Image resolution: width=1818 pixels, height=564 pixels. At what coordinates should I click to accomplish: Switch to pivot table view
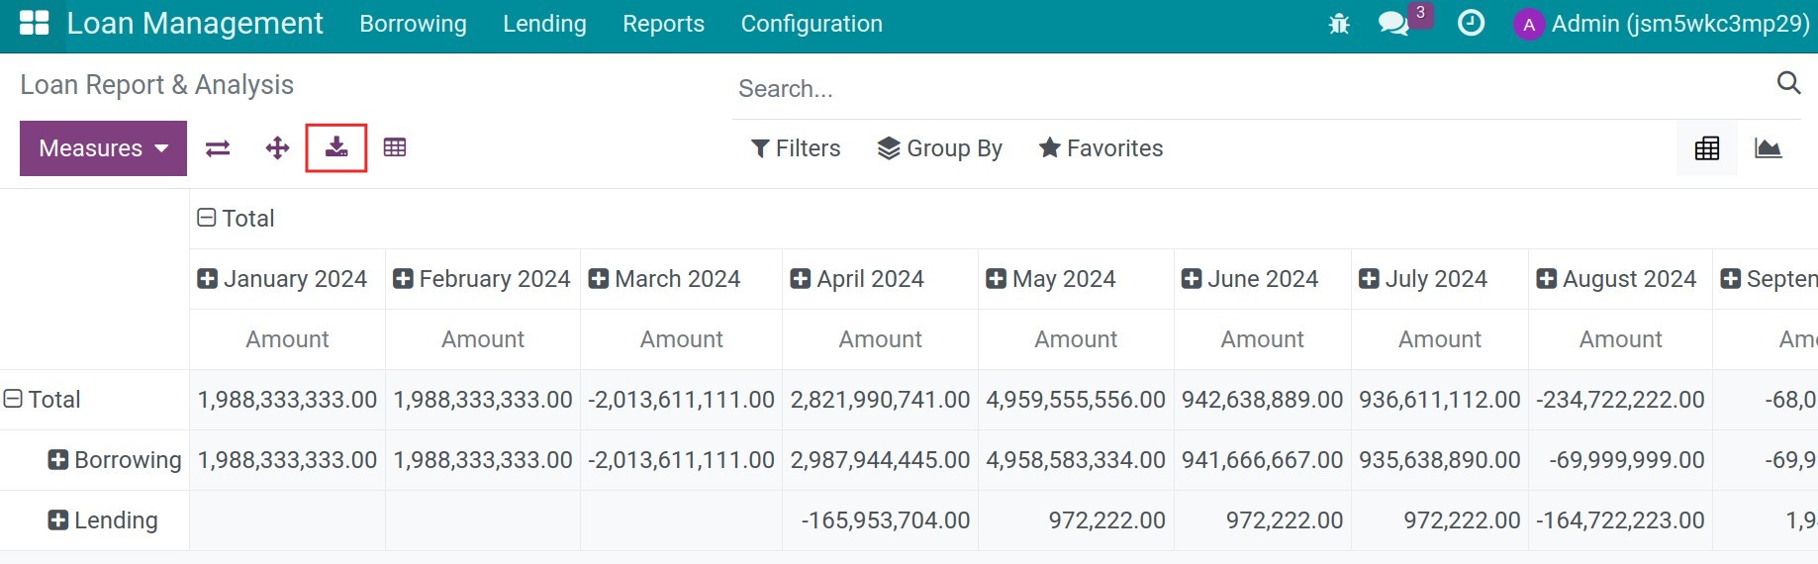(1707, 148)
